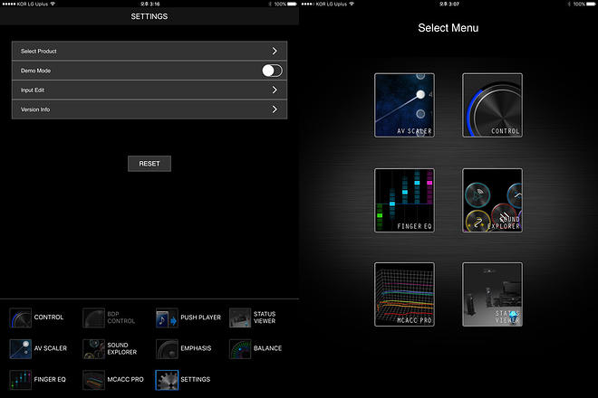Open STATUS VIEWER in bottom navigation
The width and height of the screenshot is (598, 398).
pos(240,317)
